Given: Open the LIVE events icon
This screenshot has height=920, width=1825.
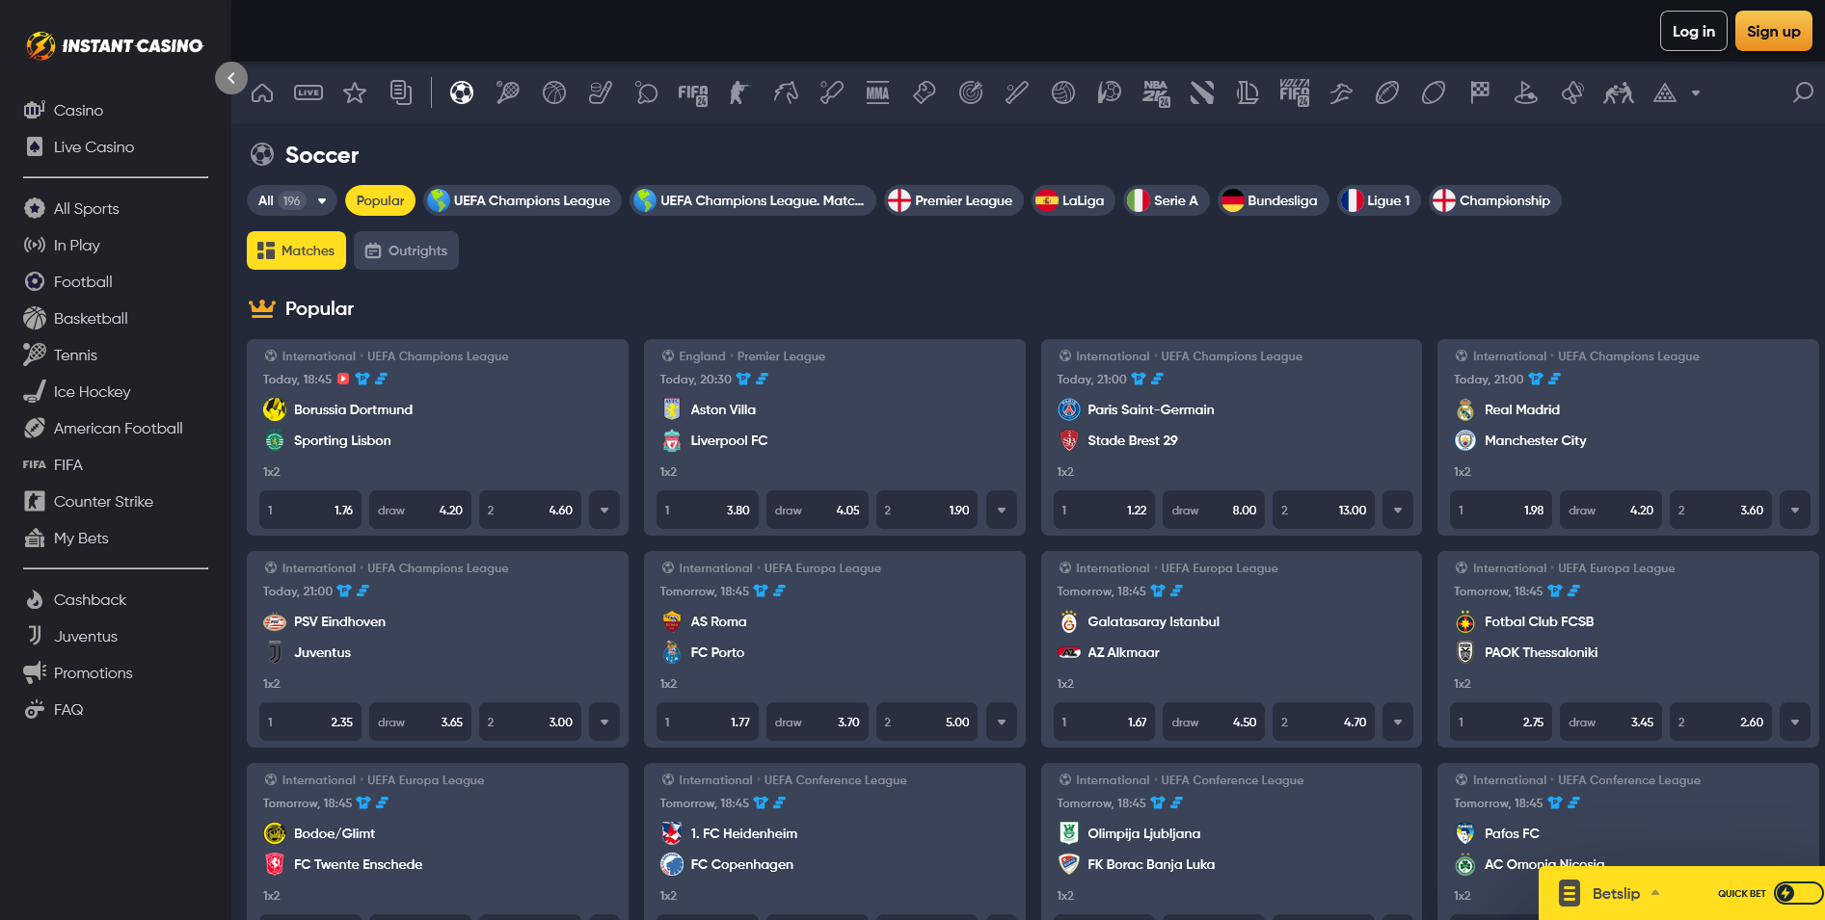Looking at the screenshot, I should click(x=309, y=93).
